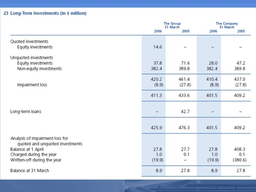Screen dimensions: 256x192
Task: Click the "Balance at 31 March" label
Action: [30, 171]
